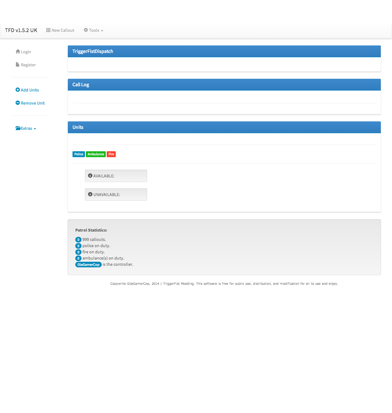Click the Extras folder icon
This screenshot has height=413, width=392.
point(18,128)
